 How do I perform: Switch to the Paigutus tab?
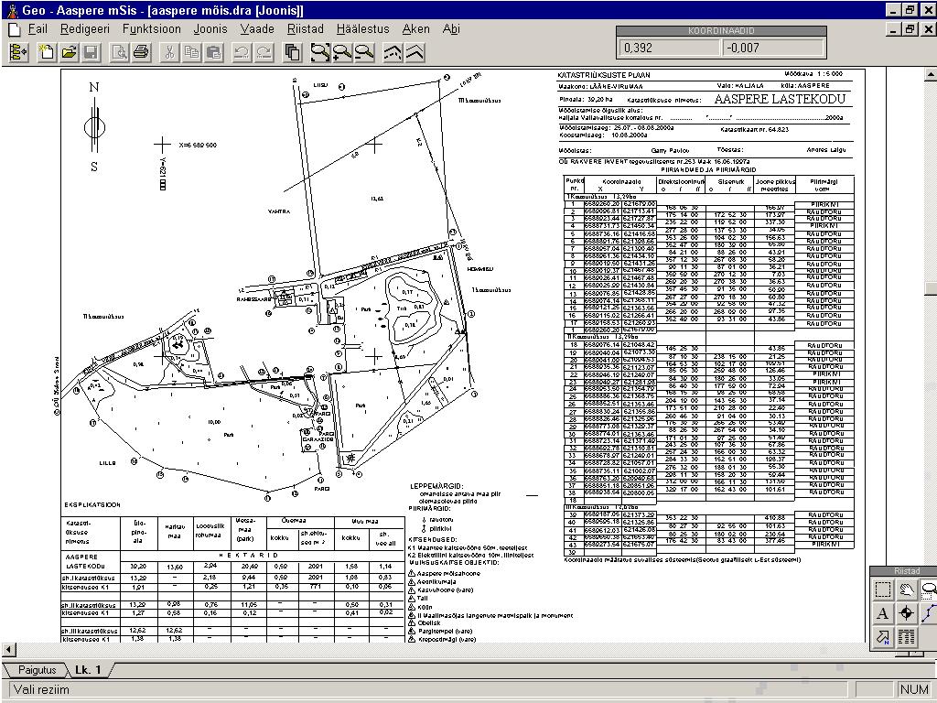(x=38, y=670)
